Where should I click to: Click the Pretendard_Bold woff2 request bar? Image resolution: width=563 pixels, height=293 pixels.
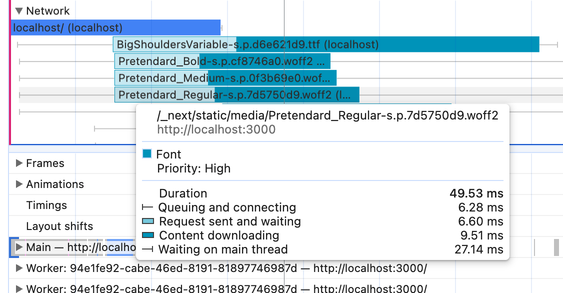(222, 61)
